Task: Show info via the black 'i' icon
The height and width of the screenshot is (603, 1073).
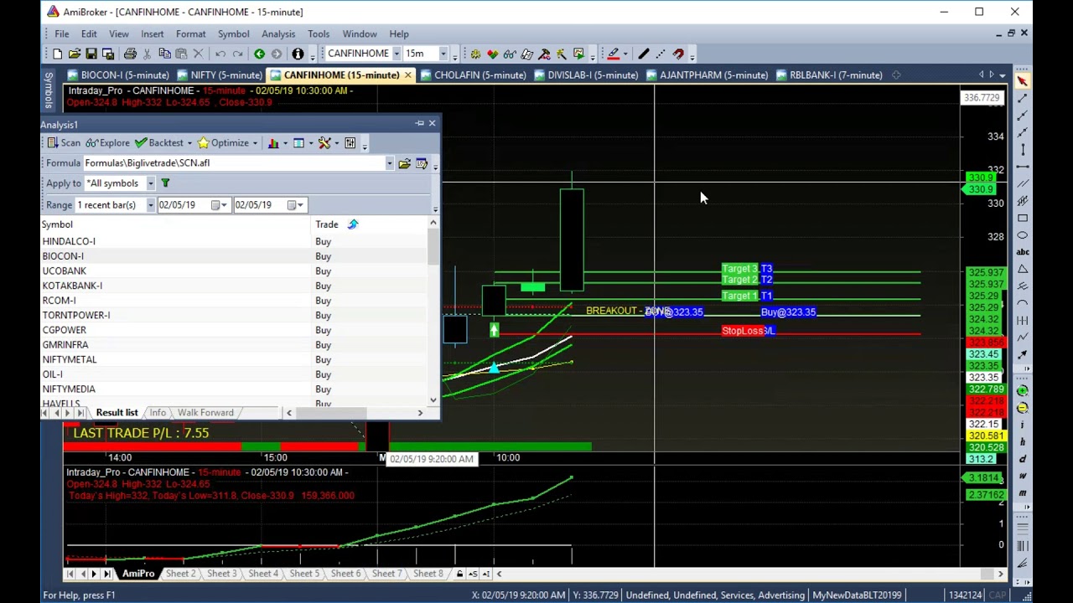Action: pos(298,54)
